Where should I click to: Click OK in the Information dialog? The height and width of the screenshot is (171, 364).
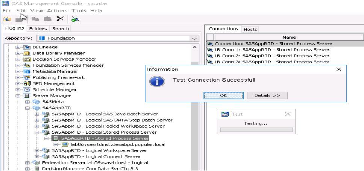click(x=224, y=95)
